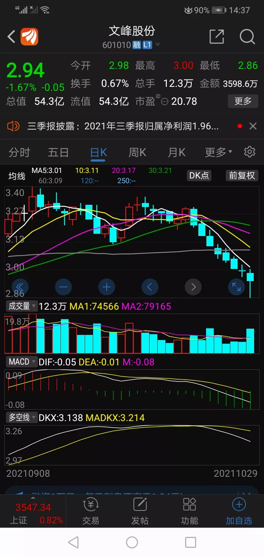Image resolution: width=264 pixels, height=557 pixels.
Task: Tap the 市盈 info smiley icon
Action: [165, 102]
